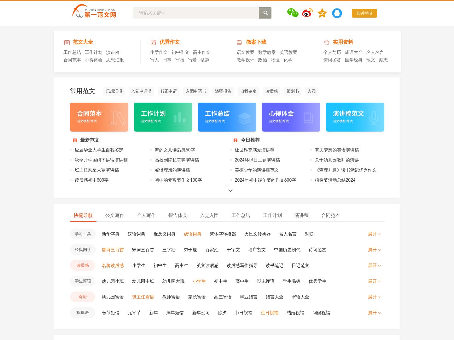Screen dimensions: 454x340
Task: Select the 读后感 category pill
Action: (83, 265)
